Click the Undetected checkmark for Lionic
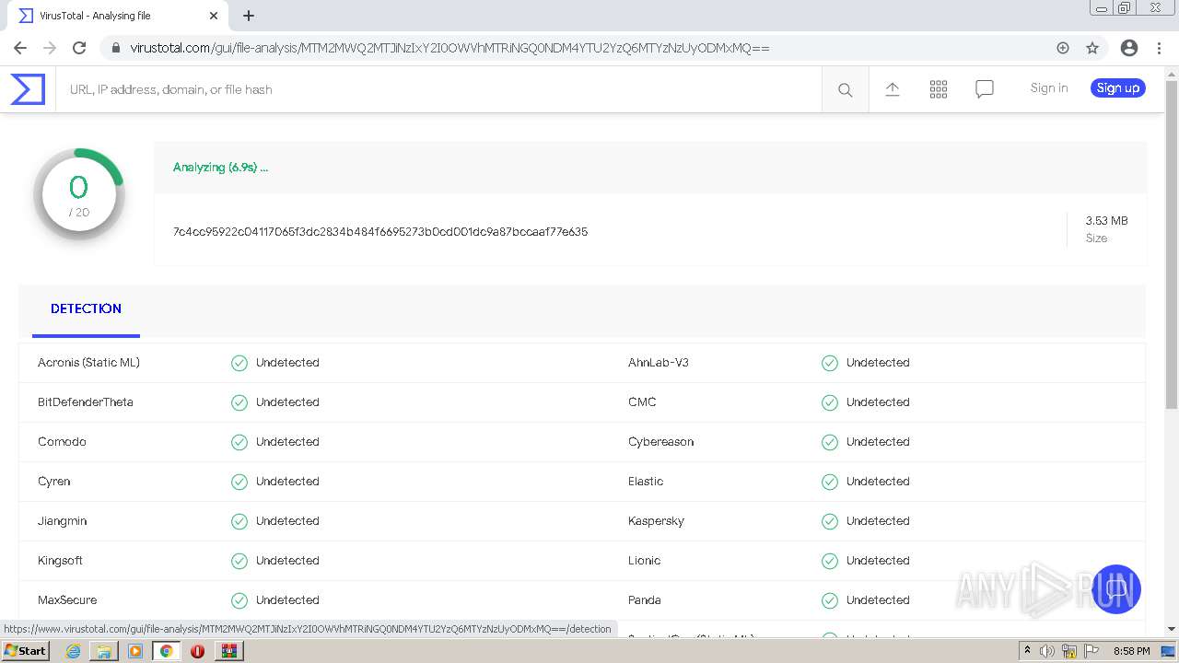The width and height of the screenshot is (1179, 663). (830, 561)
